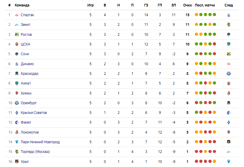Image resolution: width=244 pixels, height=167 pixels.
Task: Click the Команда column header
Action: pyautogui.click(x=22, y=5)
